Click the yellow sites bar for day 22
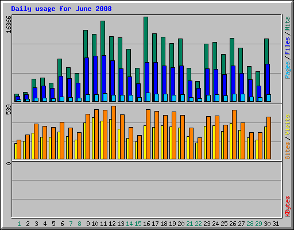 click(x=196, y=151)
